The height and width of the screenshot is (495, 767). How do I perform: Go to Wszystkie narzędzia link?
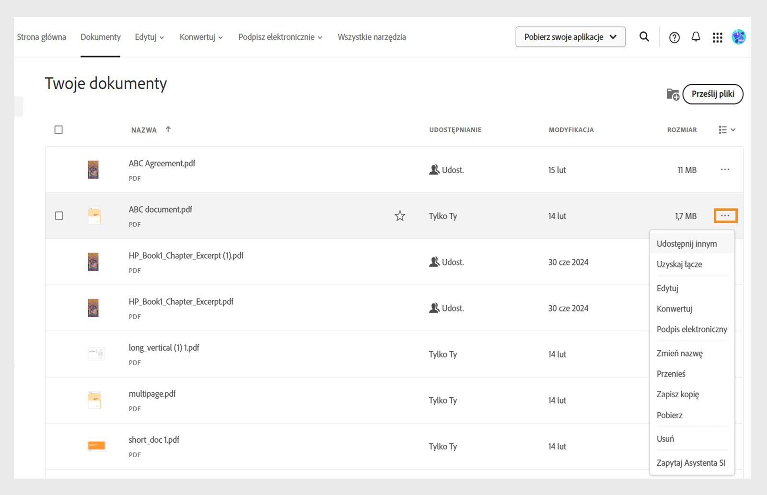(x=372, y=37)
